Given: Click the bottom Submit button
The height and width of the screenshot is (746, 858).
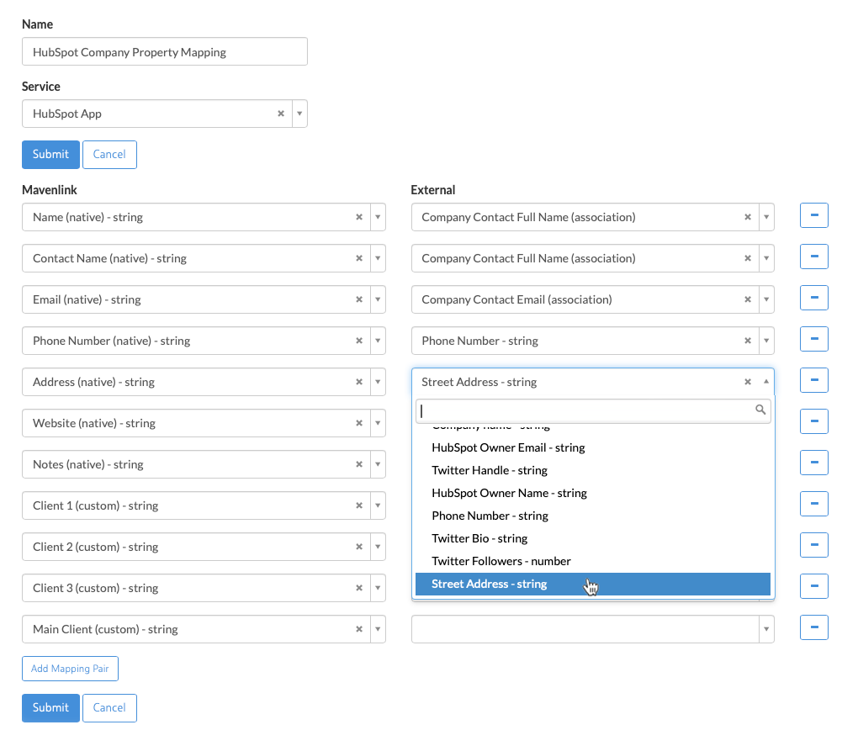Looking at the screenshot, I should [x=50, y=707].
